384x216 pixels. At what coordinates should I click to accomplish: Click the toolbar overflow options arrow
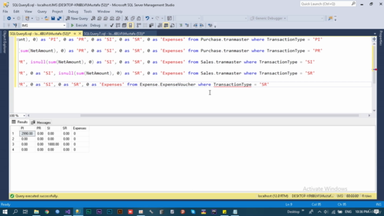(x=335, y=19)
